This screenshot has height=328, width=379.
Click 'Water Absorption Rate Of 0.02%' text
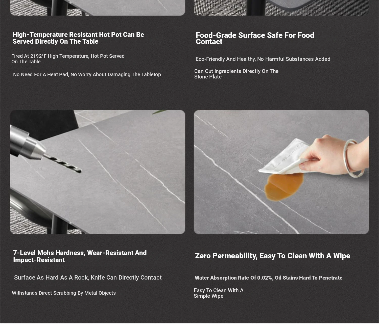tap(269, 278)
